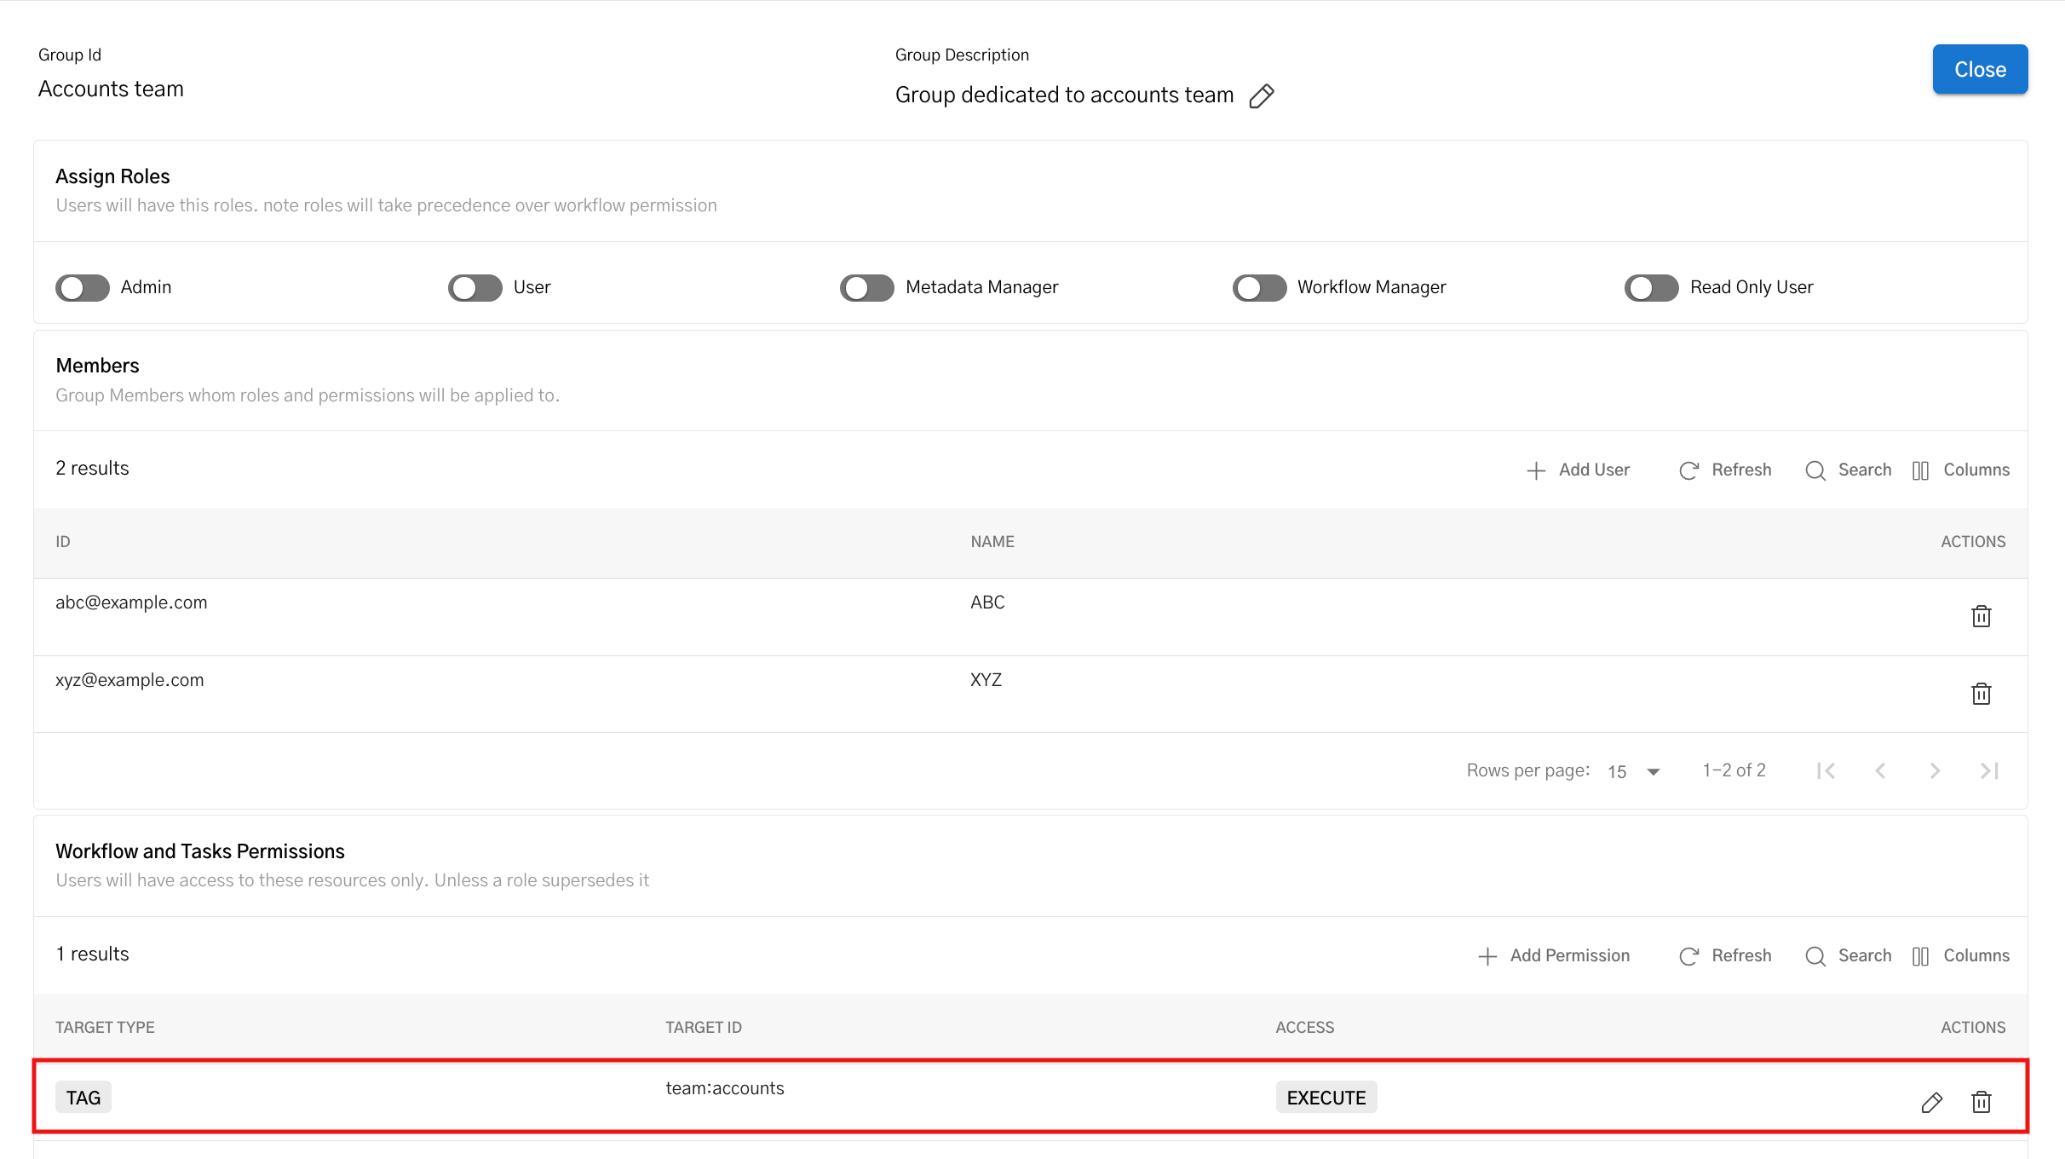Add a new permission with Add Permission
2065x1159 pixels.
click(x=1553, y=955)
